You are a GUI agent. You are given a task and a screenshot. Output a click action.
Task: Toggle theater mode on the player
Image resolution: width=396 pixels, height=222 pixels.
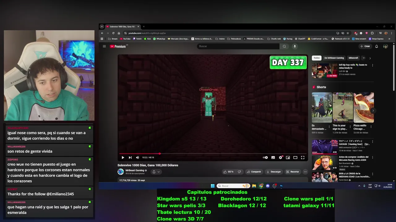click(295, 158)
